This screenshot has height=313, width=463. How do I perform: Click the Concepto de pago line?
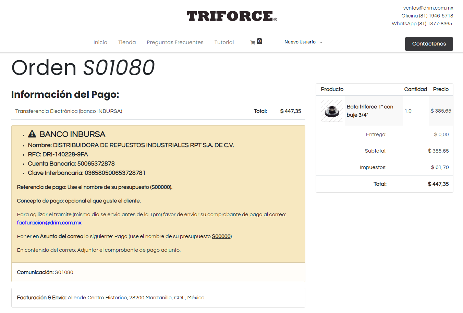tap(79, 201)
